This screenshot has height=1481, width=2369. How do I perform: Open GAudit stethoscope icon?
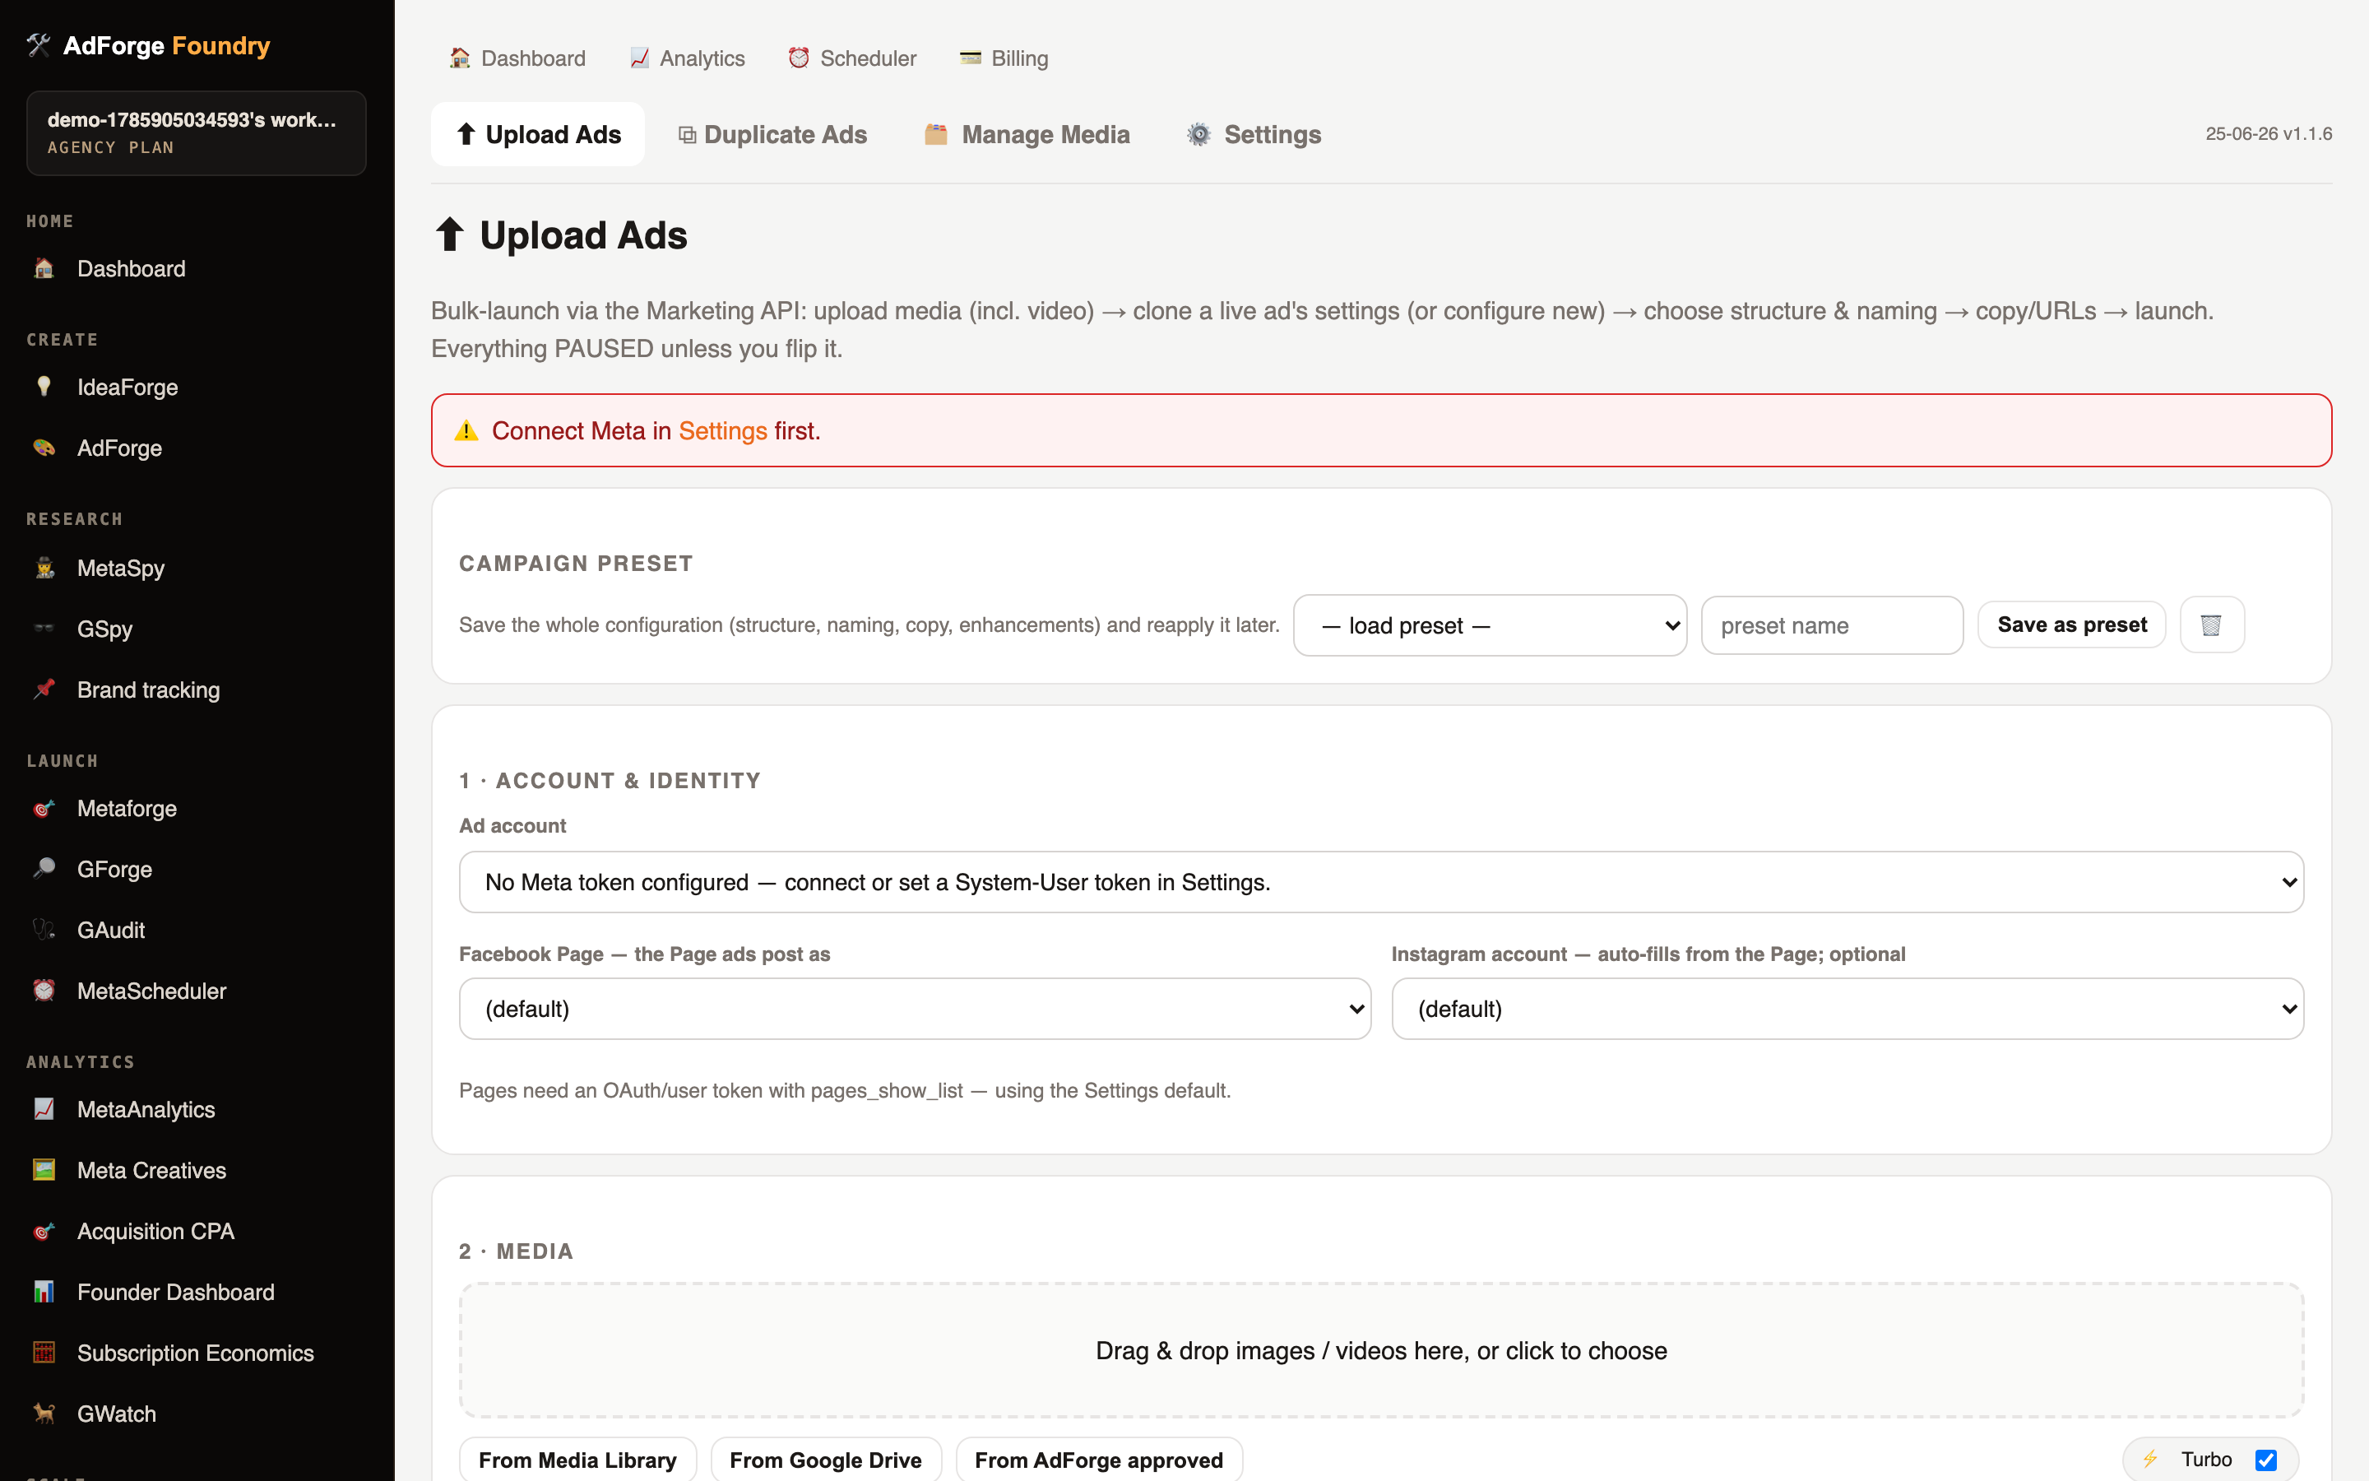pyautogui.click(x=44, y=930)
